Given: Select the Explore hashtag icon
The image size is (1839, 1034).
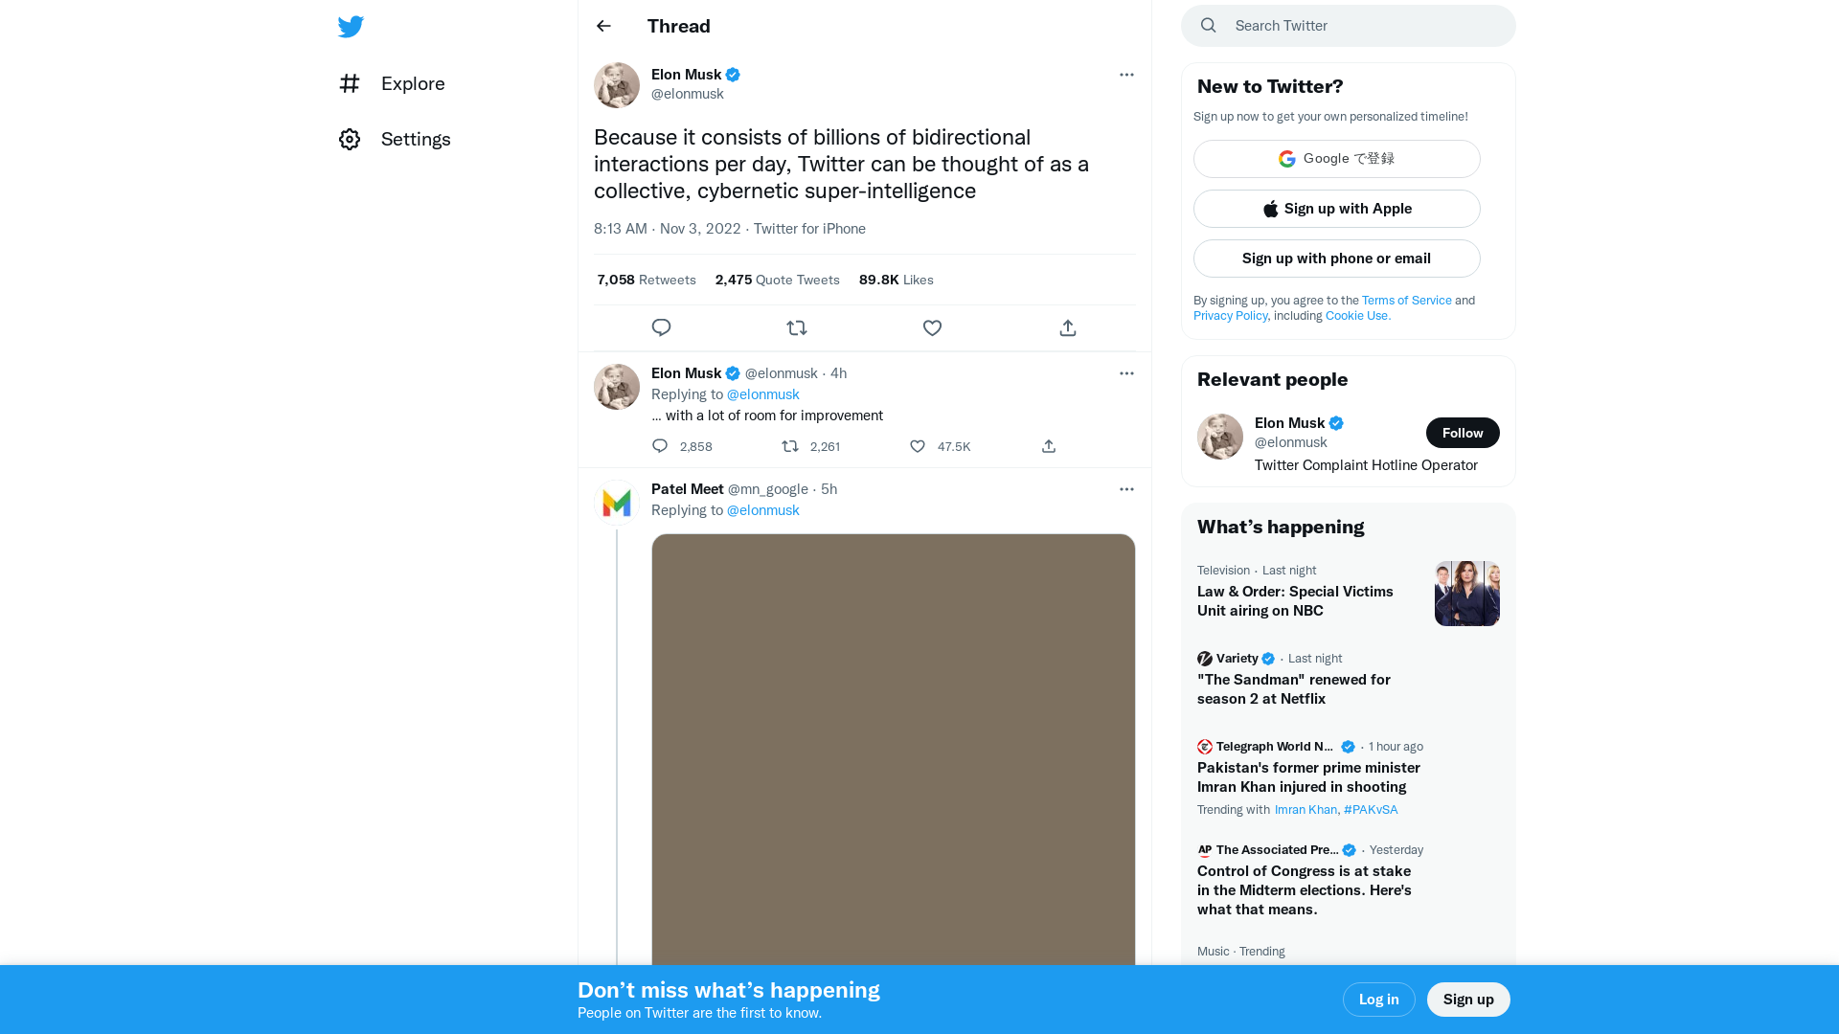Looking at the screenshot, I should click(x=350, y=83).
